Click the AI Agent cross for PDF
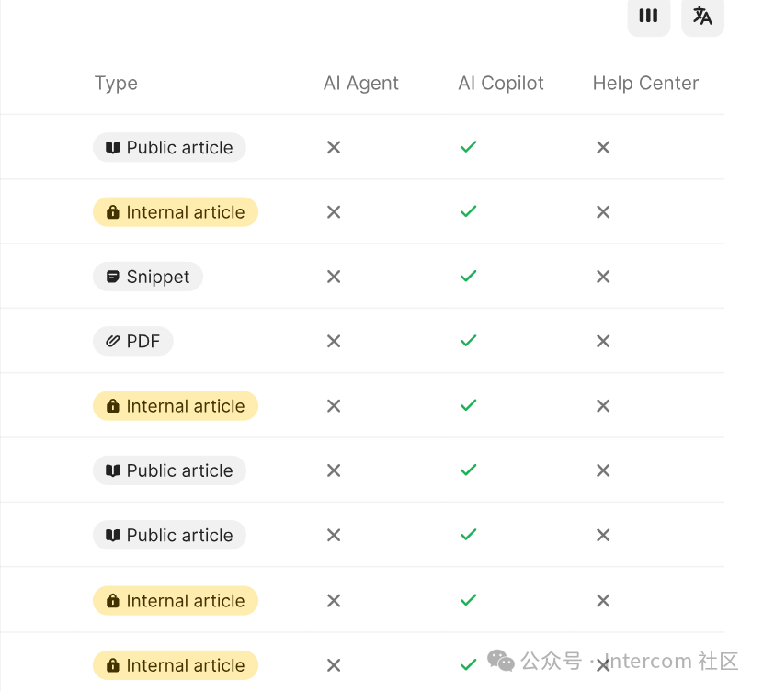 coord(334,342)
